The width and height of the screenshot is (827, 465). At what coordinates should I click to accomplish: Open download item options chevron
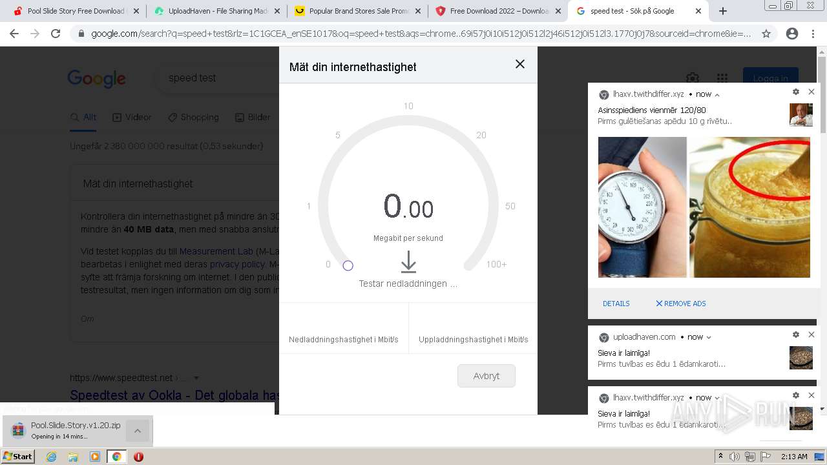click(138, 431)
